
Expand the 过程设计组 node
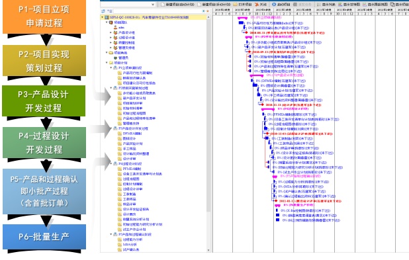pos(111,38)
